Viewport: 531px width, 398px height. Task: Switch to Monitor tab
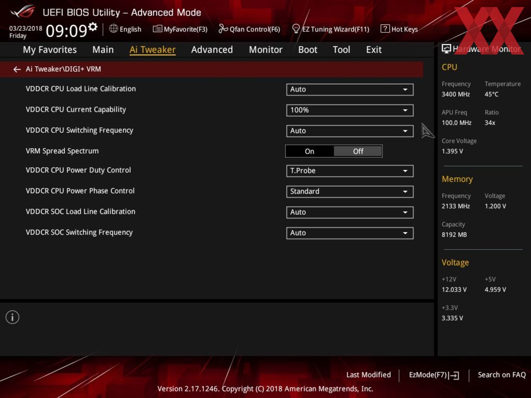(266, 50)
